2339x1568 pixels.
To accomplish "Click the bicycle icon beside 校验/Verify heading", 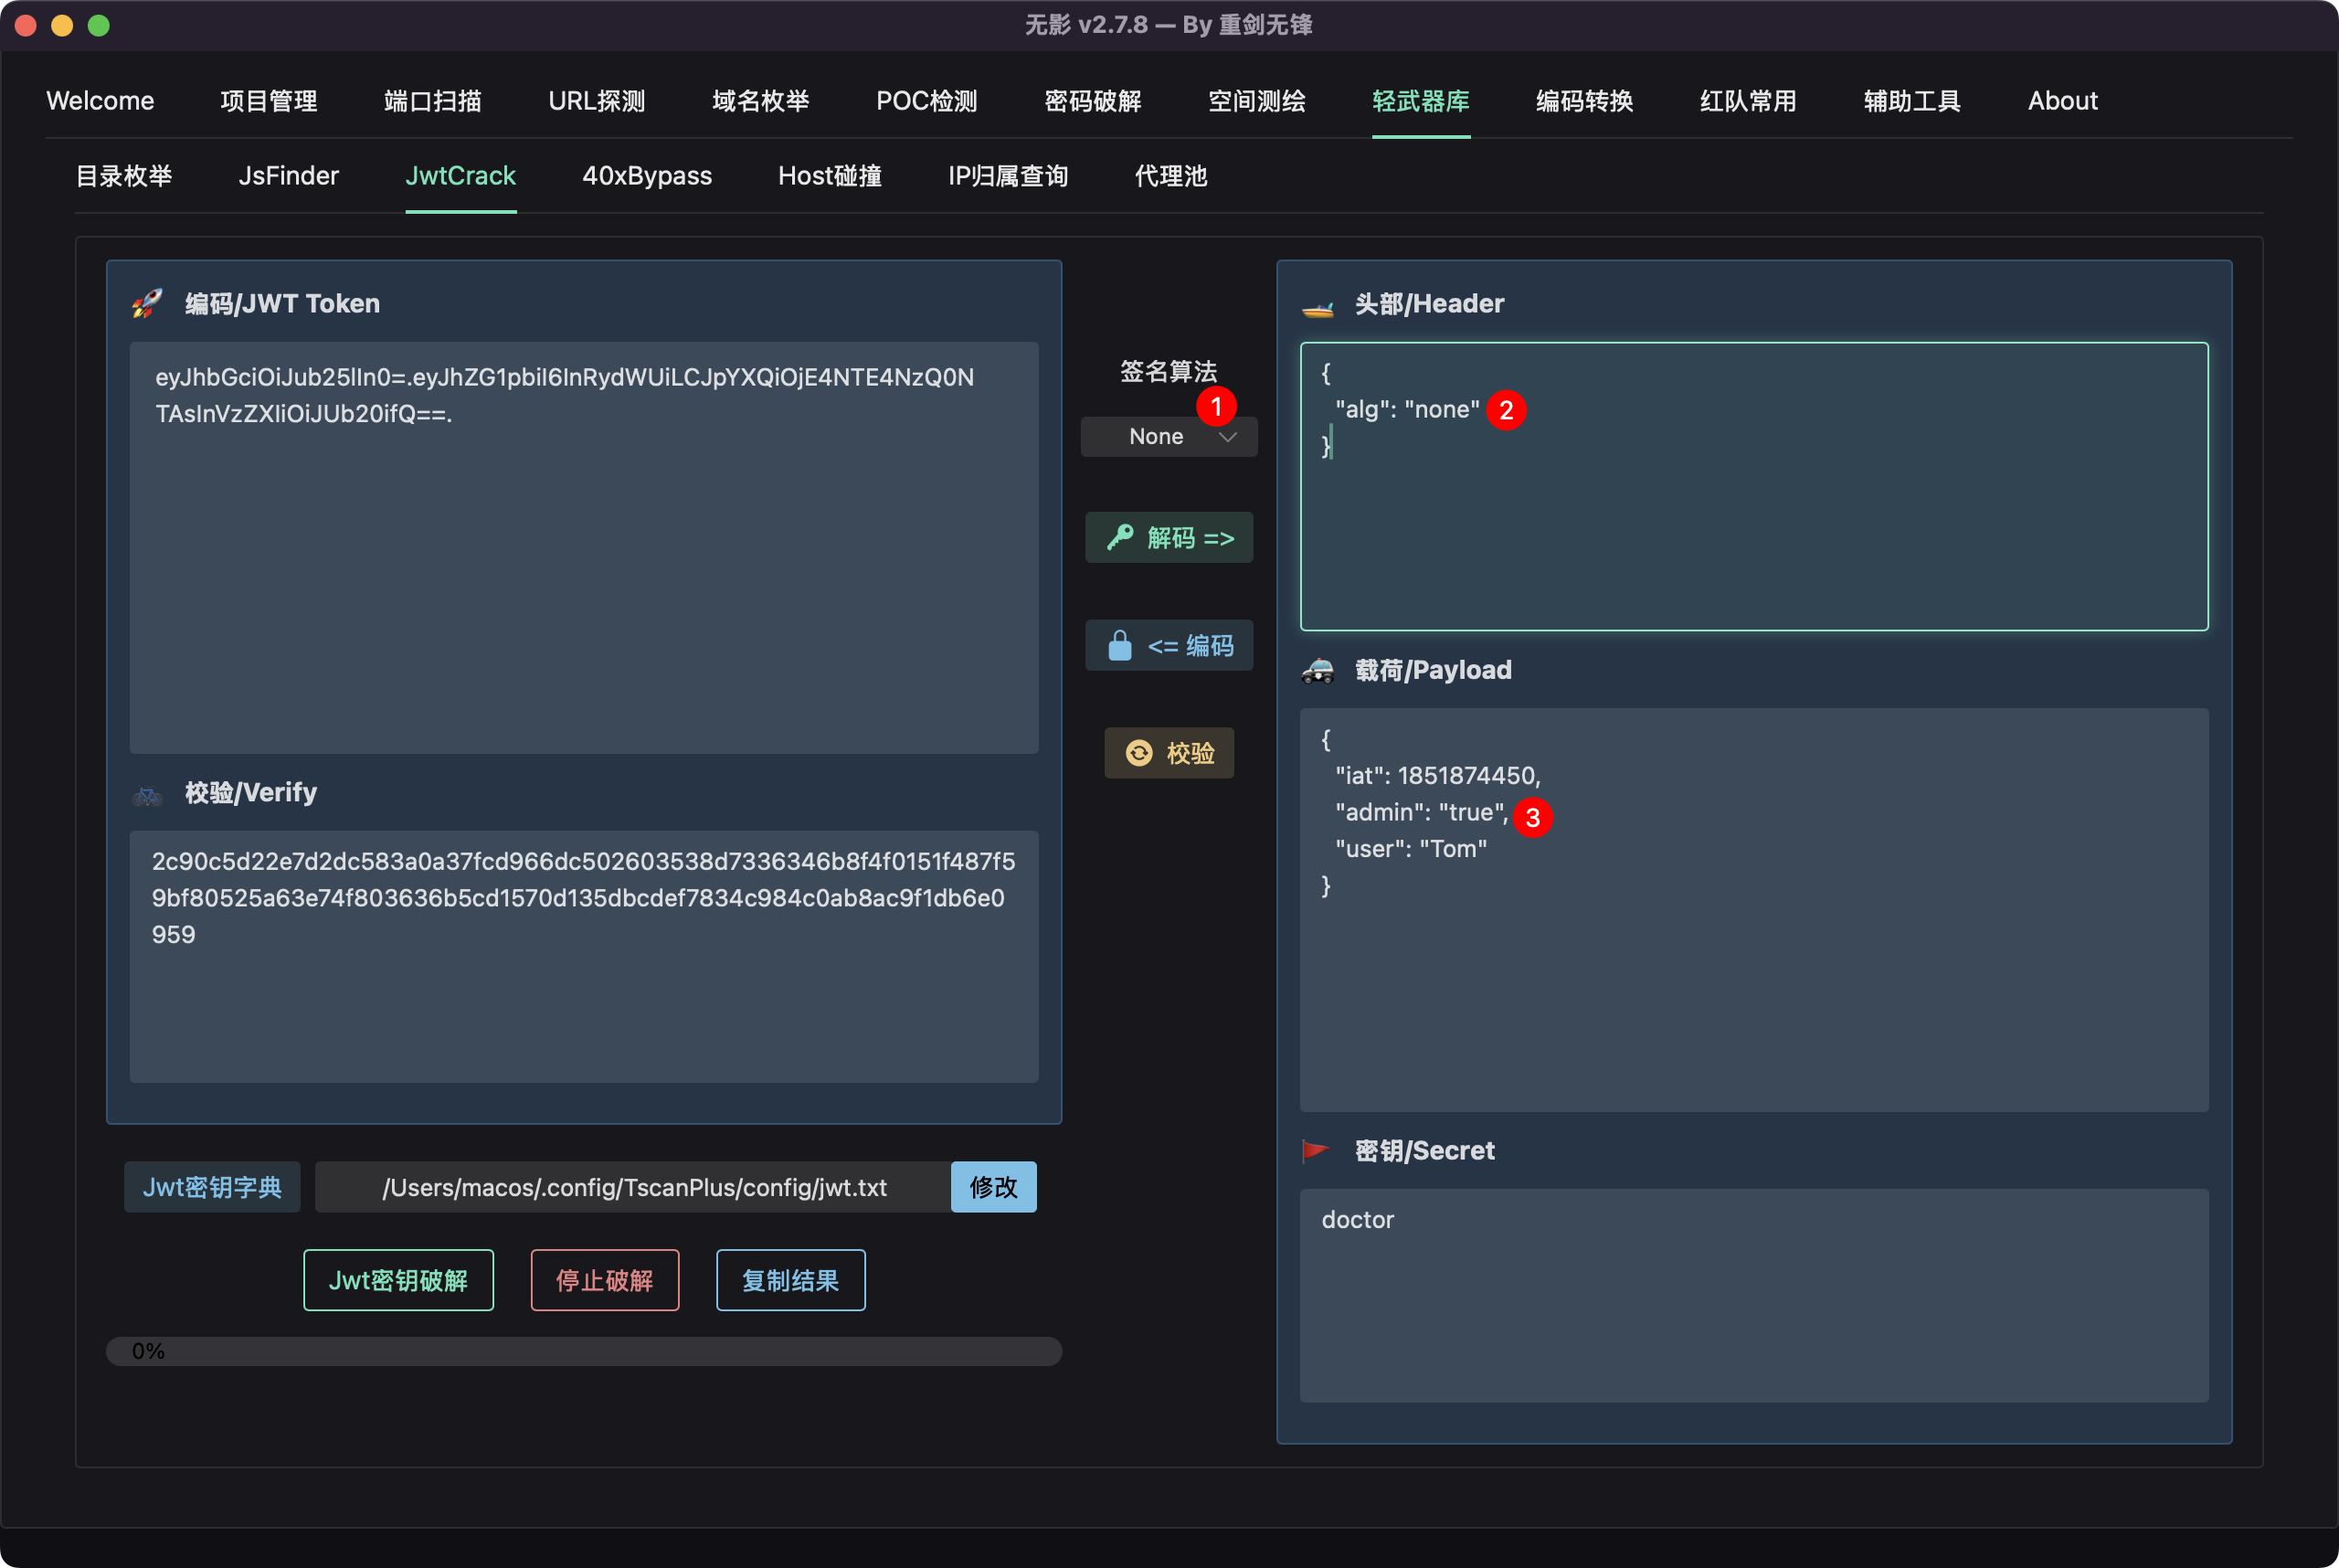I will 147,795.
